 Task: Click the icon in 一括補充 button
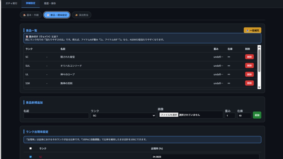click(x=247, y=30)
